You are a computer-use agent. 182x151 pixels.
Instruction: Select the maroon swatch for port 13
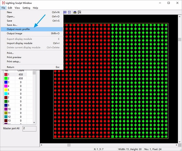6,121
